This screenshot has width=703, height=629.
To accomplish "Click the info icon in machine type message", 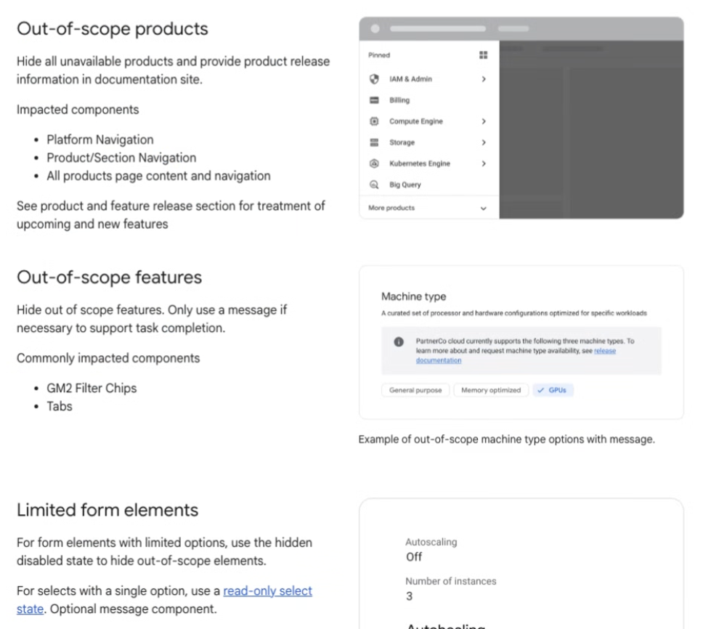I will [399, 342].
